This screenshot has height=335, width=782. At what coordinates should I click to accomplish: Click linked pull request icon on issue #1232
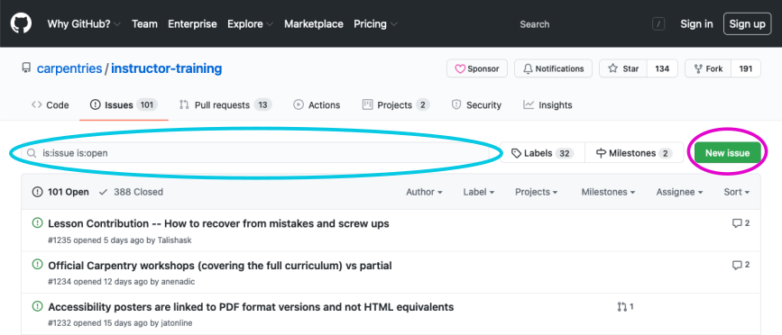tap(622, 307)
